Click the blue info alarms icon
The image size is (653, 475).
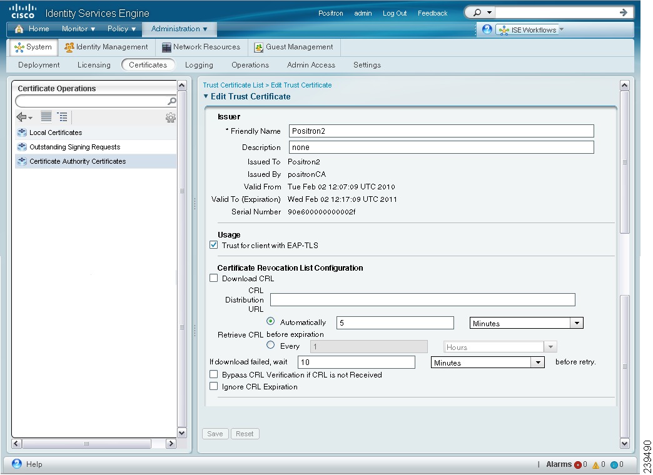pyautogui.click(x=614, y=465)
